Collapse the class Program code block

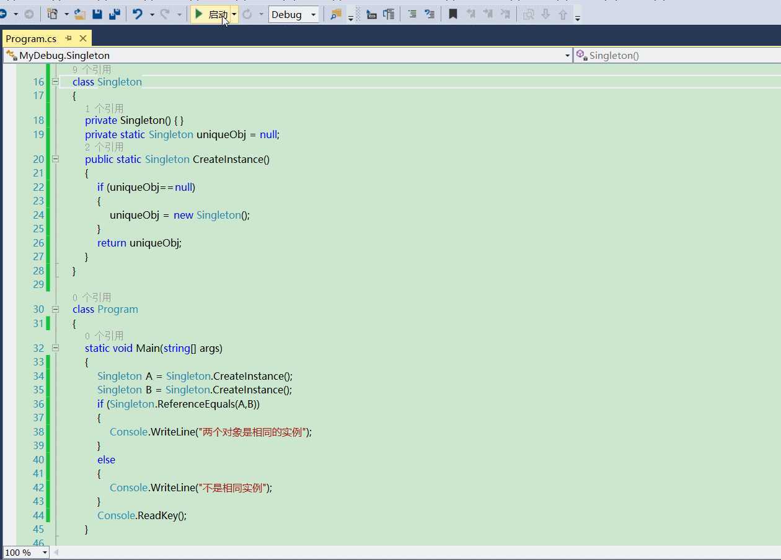click(x=56, y=309)
